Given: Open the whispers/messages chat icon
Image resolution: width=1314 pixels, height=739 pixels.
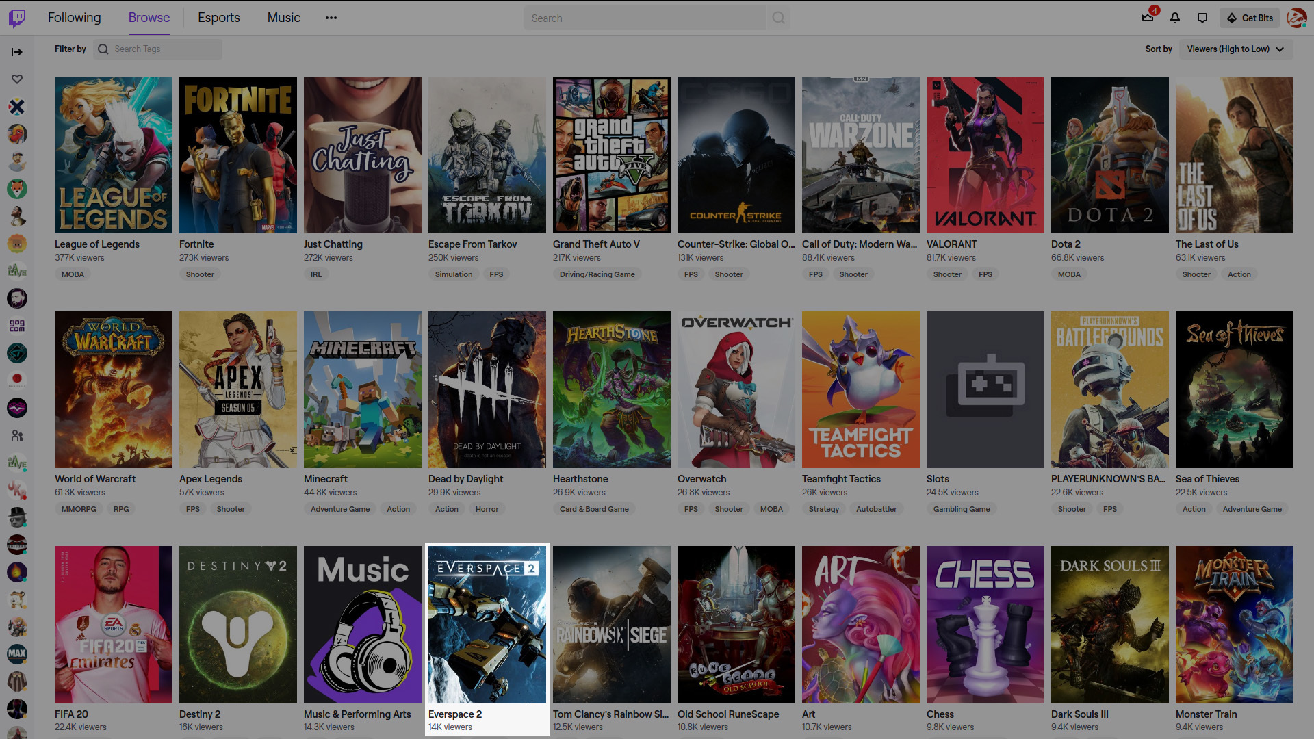Looking at the screenshot, I should 1202,17.
